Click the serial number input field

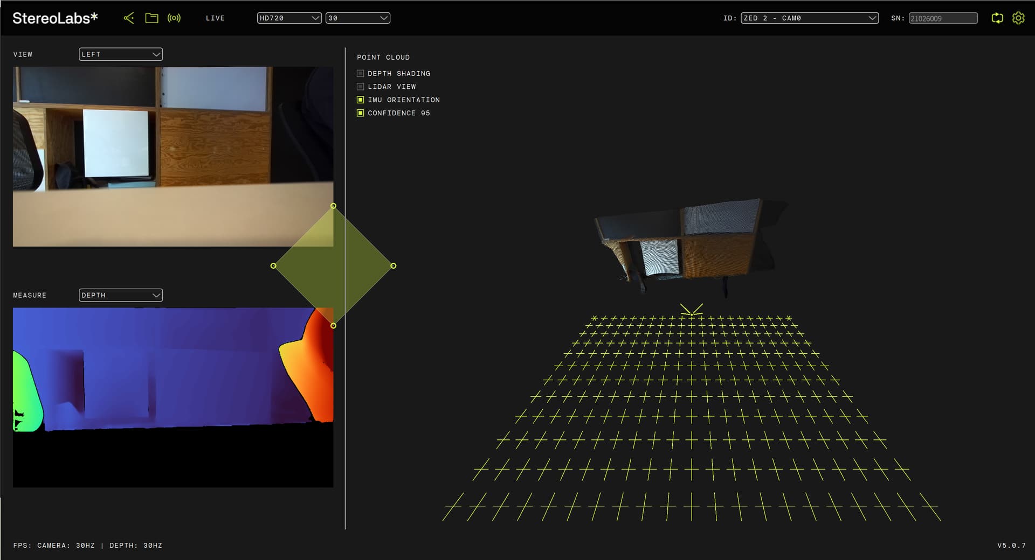[943, 18]
